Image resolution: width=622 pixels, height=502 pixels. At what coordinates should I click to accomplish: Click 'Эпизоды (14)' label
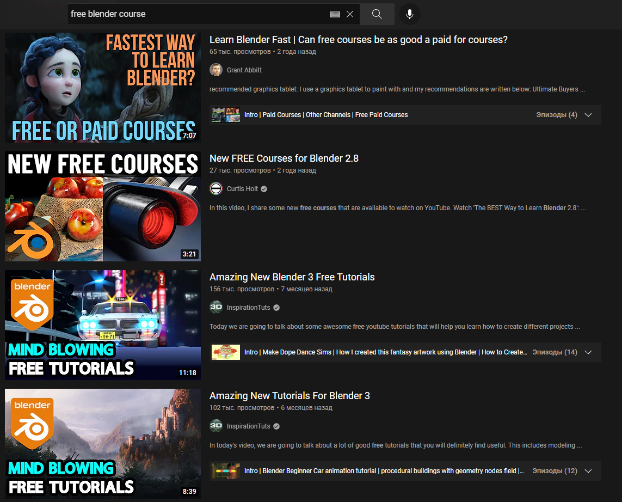(555, 352)
